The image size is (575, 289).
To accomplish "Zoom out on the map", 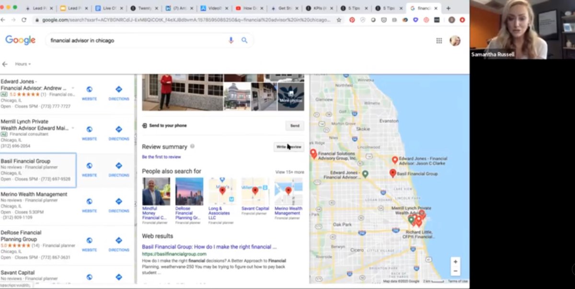I will 455,271.
